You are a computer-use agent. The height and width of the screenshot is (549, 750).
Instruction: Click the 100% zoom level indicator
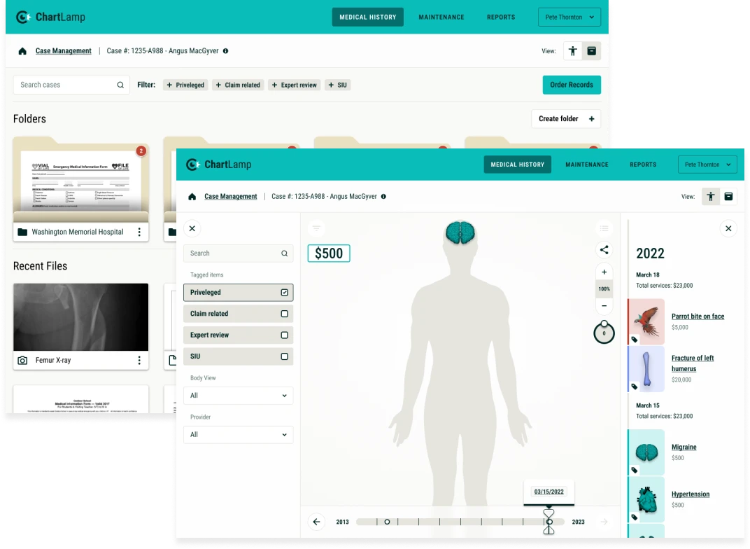pos(604,289)
